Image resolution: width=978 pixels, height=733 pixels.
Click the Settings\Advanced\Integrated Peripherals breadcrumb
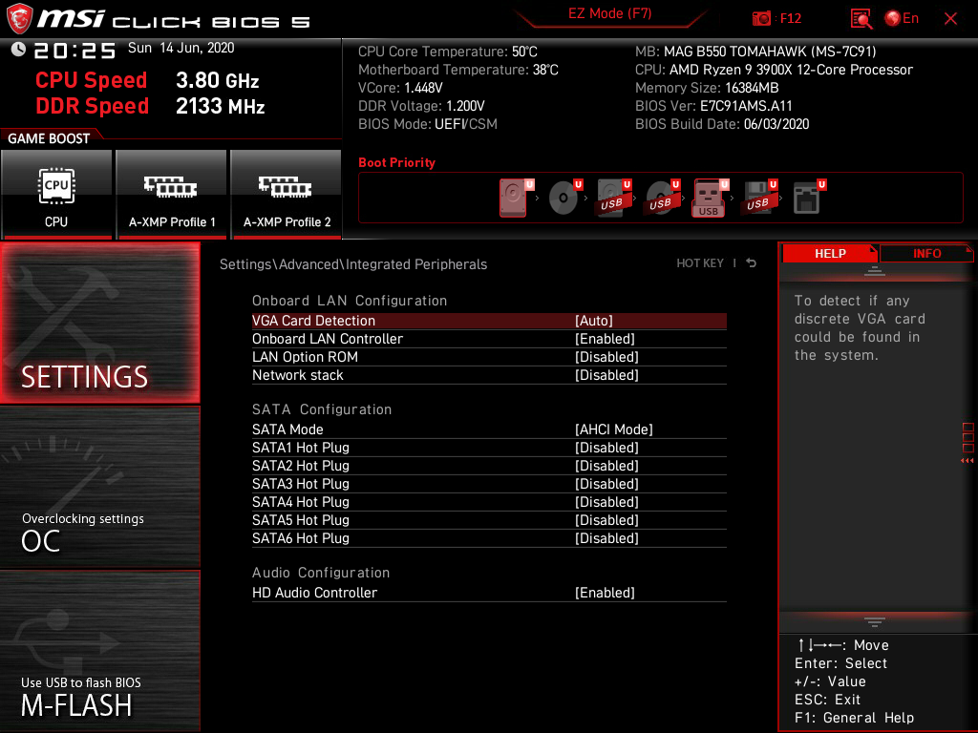353,264
